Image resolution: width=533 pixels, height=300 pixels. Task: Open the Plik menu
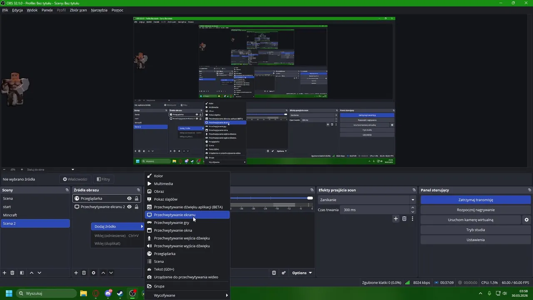(5, 10)
